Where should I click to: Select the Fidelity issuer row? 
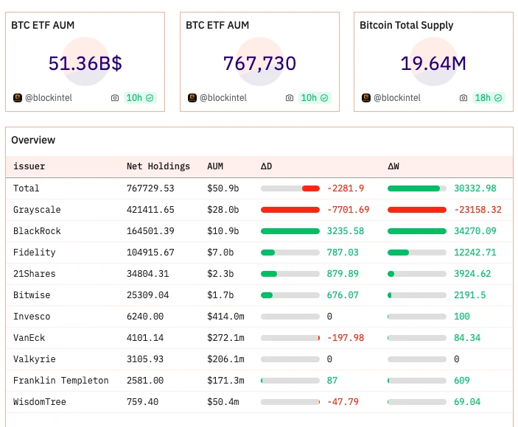pos(35,253)
